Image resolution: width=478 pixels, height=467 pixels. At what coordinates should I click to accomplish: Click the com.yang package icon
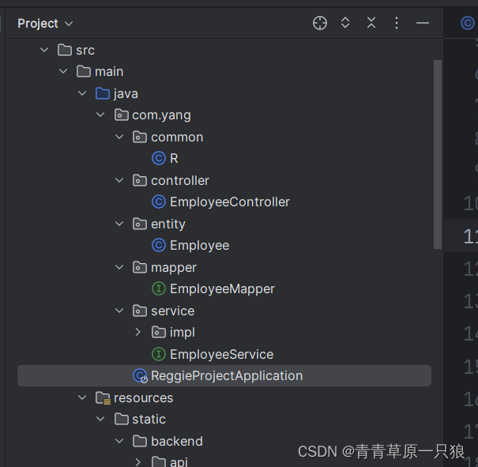[x=122, y=115]
